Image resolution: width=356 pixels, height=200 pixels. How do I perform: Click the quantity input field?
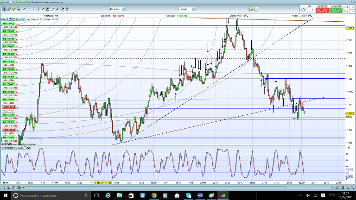(x=310, y=10)
